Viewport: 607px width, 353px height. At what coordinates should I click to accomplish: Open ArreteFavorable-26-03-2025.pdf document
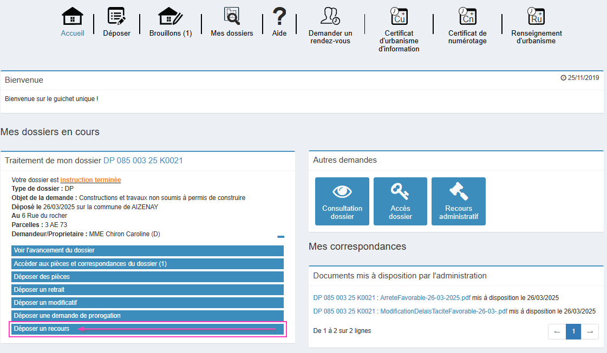pos(391,298)
